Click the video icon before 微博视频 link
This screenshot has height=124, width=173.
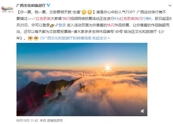pos(42,38)
